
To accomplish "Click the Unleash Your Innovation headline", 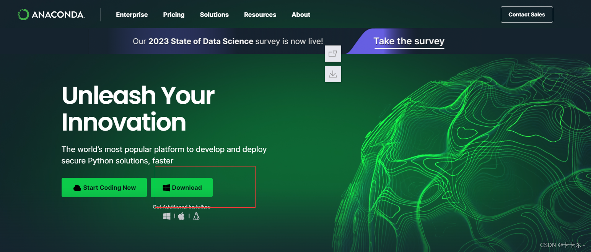I will 138,109.
